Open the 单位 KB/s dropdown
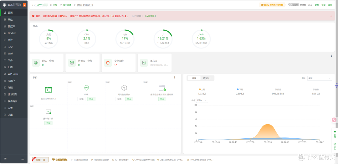338x164 pixels. tap(202, 100)
